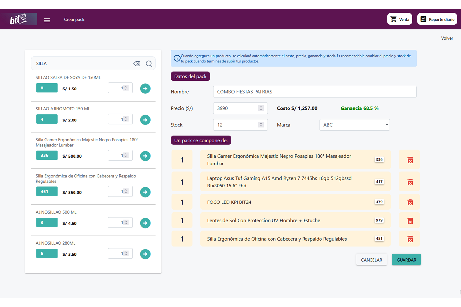
Task: Remove FOCO LED KPI BIT24 from pack
Action: tap(410, 202)
